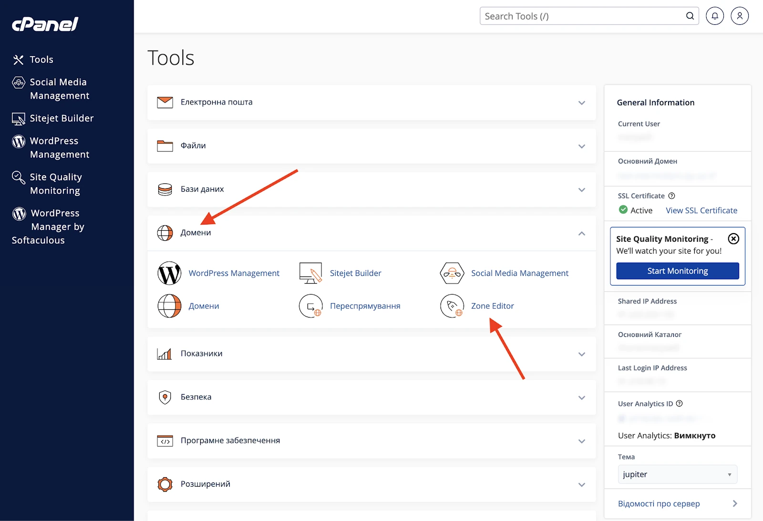Open the Sitejet Builder tool link
Screen dimensions: 763x521
pos(356,273)
